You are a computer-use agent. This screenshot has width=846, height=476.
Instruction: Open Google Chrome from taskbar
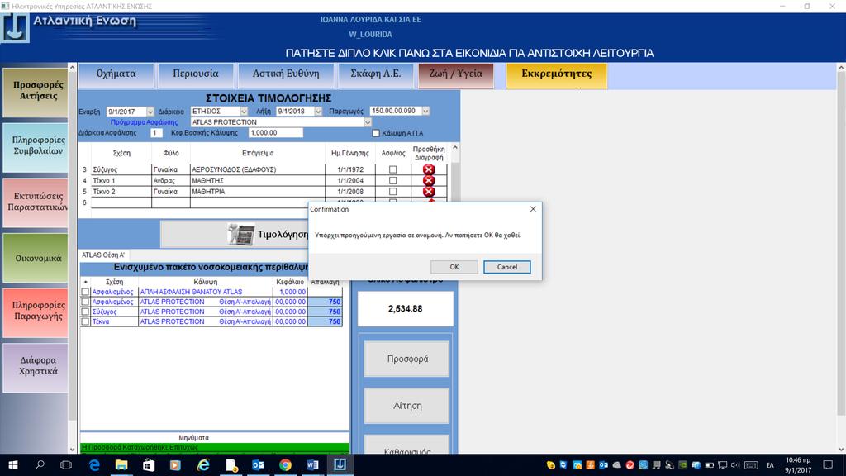(x=285, y=464)
